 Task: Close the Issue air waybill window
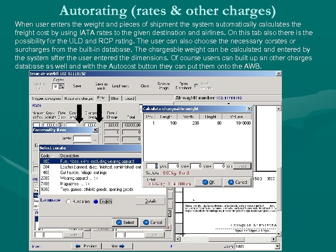tap(279, 74)
